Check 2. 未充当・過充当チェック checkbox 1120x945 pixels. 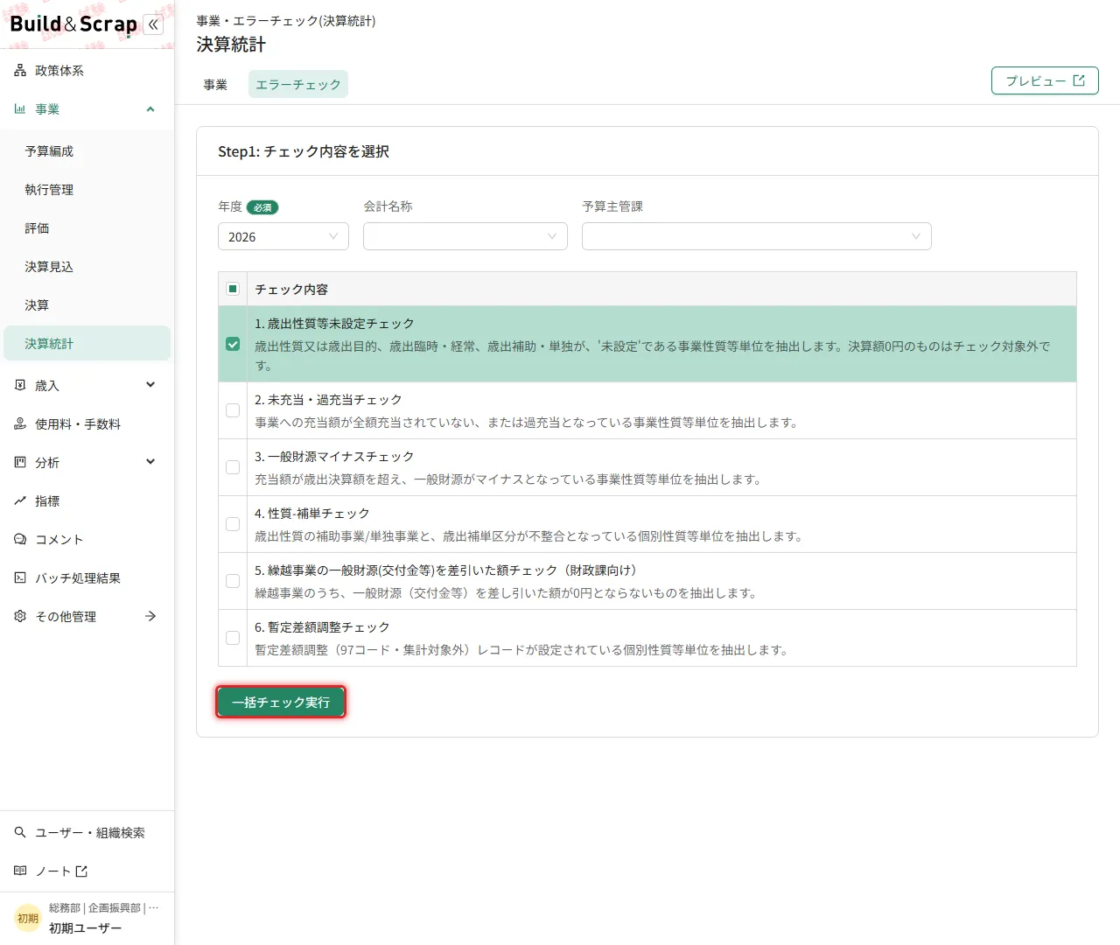pyautogui.click(x=233, y=410)
